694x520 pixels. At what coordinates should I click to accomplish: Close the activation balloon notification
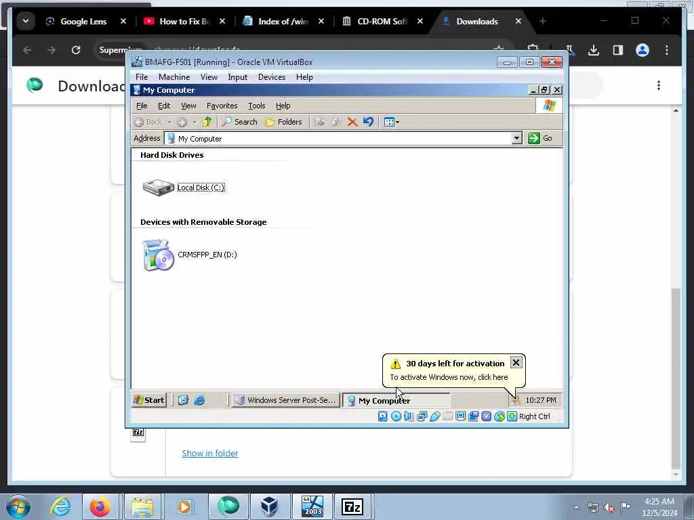click(x=516, y=363)
